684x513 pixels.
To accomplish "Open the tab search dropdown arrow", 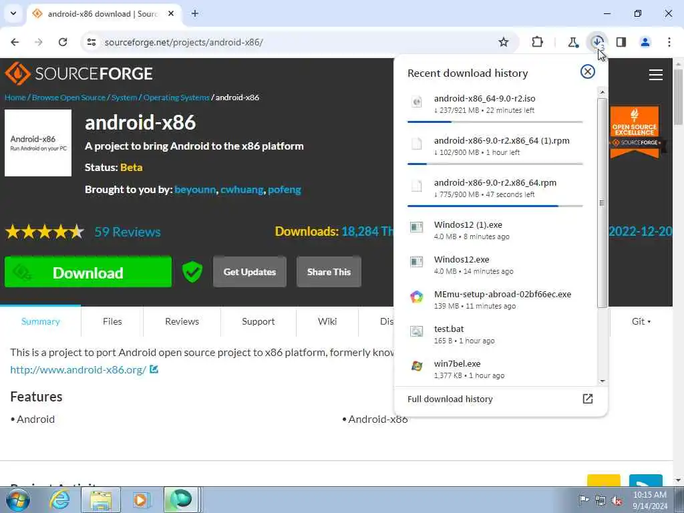I will (13, 13).
